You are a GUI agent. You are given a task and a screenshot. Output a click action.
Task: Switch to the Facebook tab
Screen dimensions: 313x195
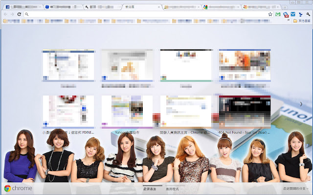pyautogui.click(x=23, y=7)
